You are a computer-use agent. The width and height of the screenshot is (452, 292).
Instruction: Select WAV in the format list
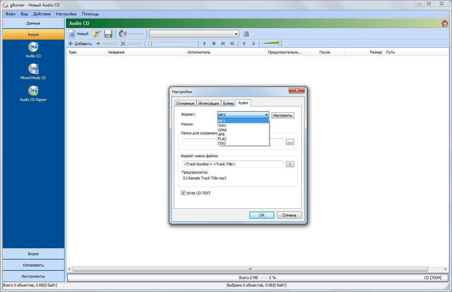point(243,126)
